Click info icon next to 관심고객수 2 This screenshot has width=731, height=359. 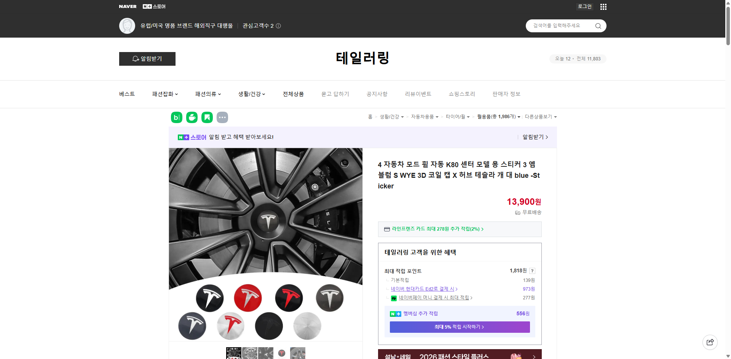[278, 26]
